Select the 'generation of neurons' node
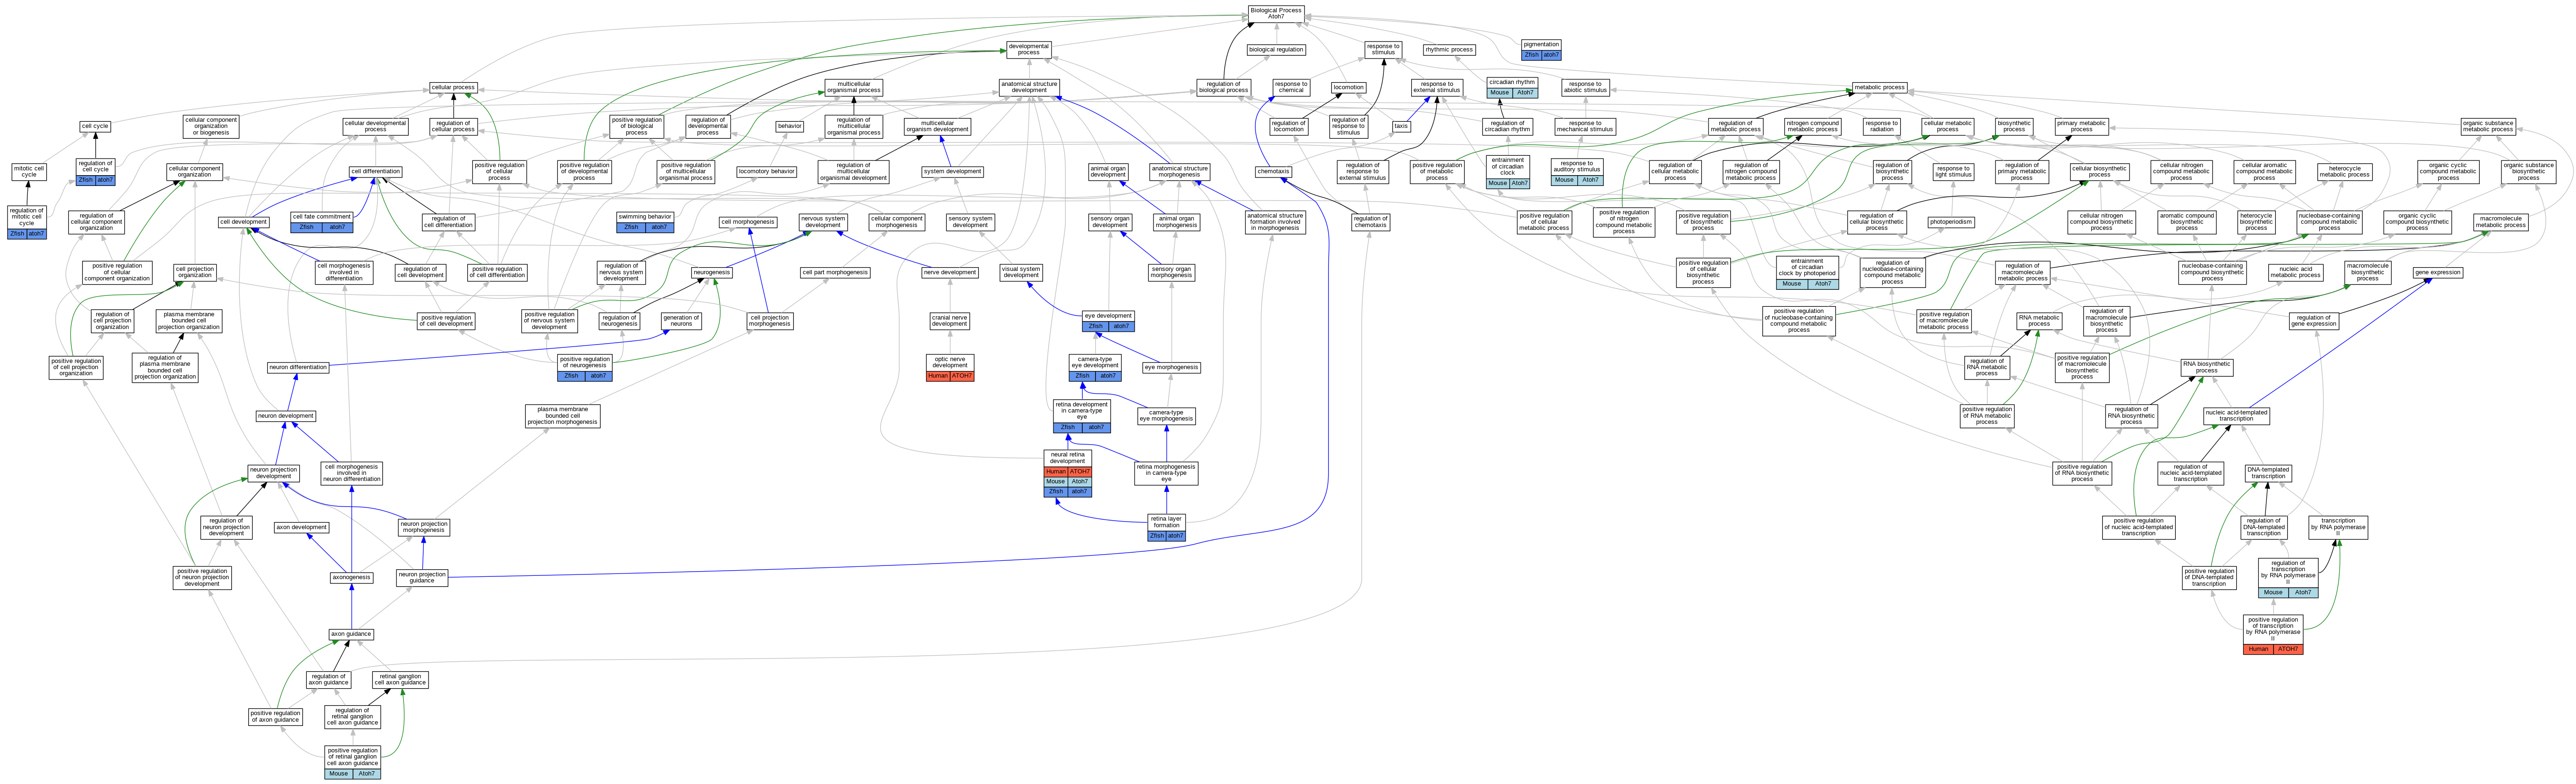 point(681,320)
